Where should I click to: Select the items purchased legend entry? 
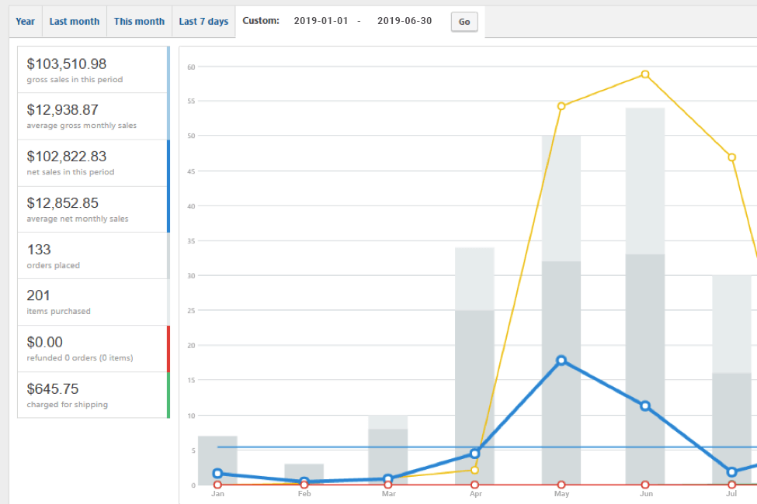point(92,302)
